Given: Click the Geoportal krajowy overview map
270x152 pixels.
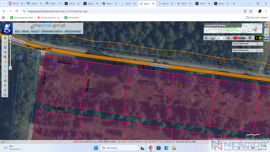Looking at the screenshot, I should pos(233,28).
